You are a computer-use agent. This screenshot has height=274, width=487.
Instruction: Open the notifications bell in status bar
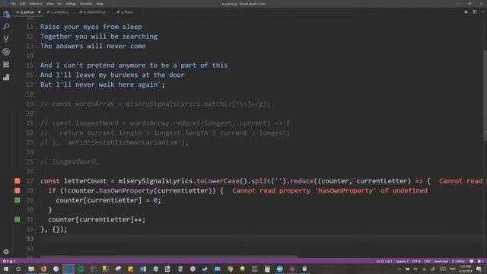tap(480, 261)
